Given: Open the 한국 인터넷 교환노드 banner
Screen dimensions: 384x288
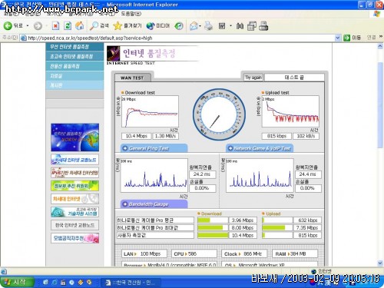Looking at the screenshot, I should 74,225.
